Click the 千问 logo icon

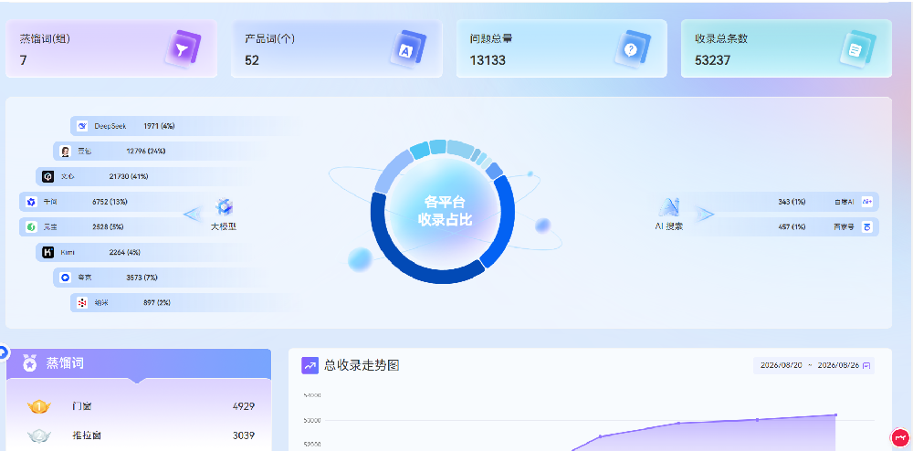pyautogui.click(x=31, y=202)
